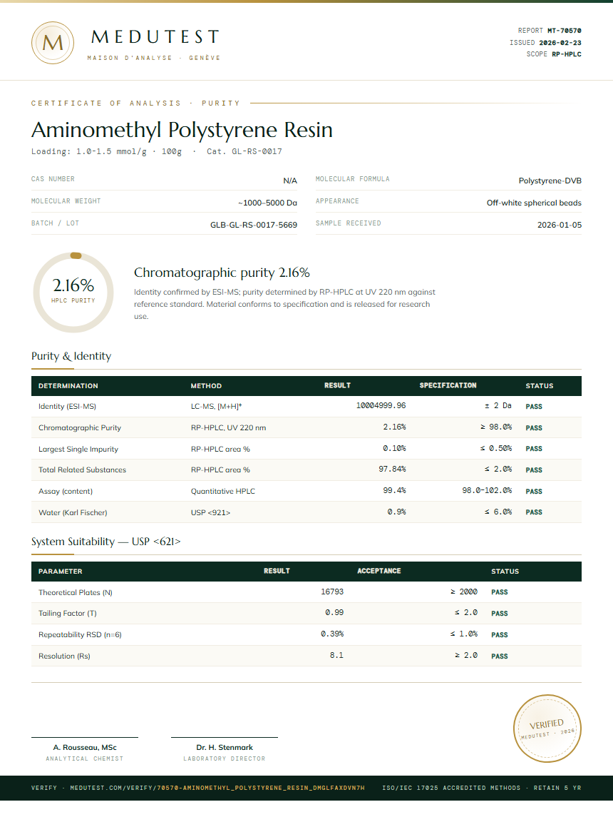Click the Chromatographic purity 2.16% heading
This screenshot has width=613, height=822.
[222, 273]
